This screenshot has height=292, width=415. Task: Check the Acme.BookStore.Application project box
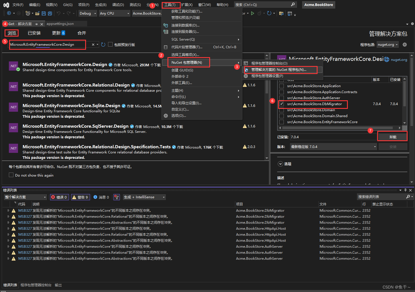[282, 86]
